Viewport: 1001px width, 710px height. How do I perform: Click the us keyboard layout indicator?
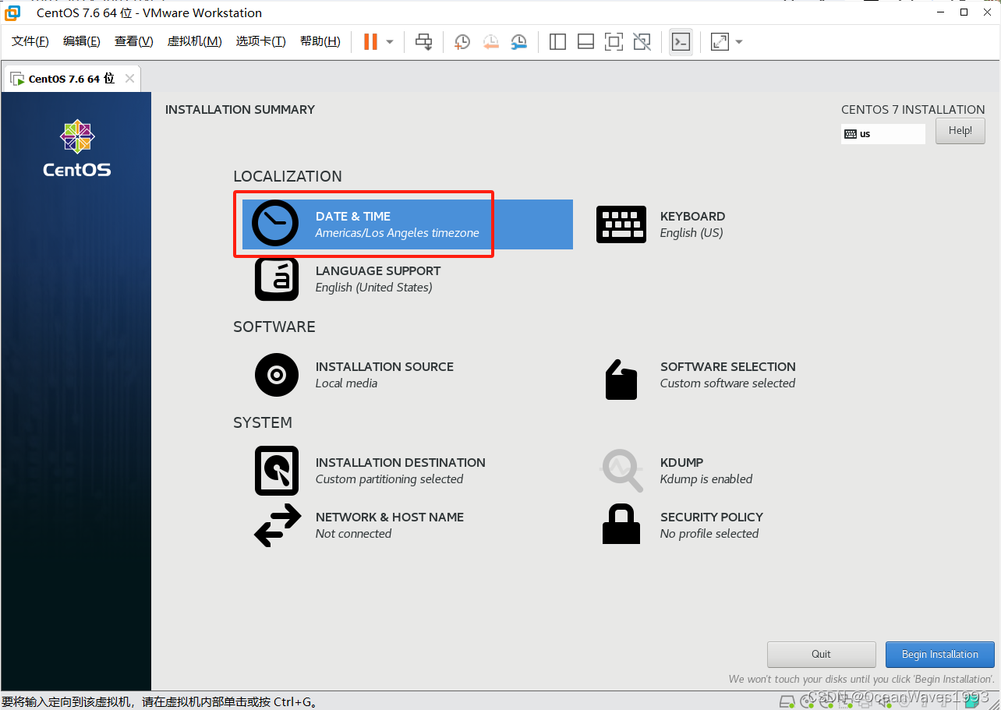click(x=883, y=134)
